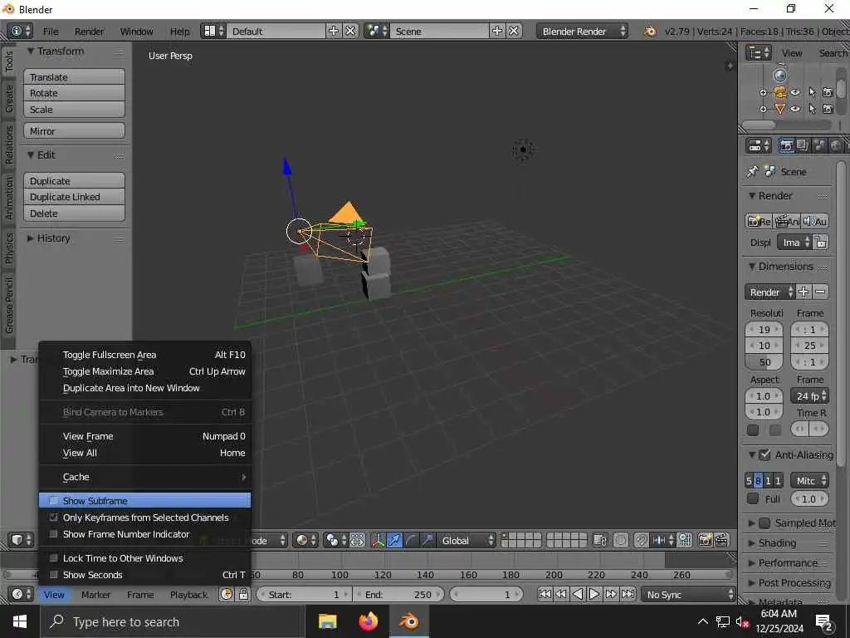The image size is (850, 638).
Task: Click the snap magnet icon
Action: pos(642,540)
